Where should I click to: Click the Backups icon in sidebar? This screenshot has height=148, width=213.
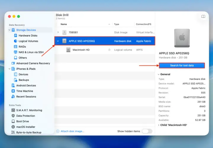[15, 80]
